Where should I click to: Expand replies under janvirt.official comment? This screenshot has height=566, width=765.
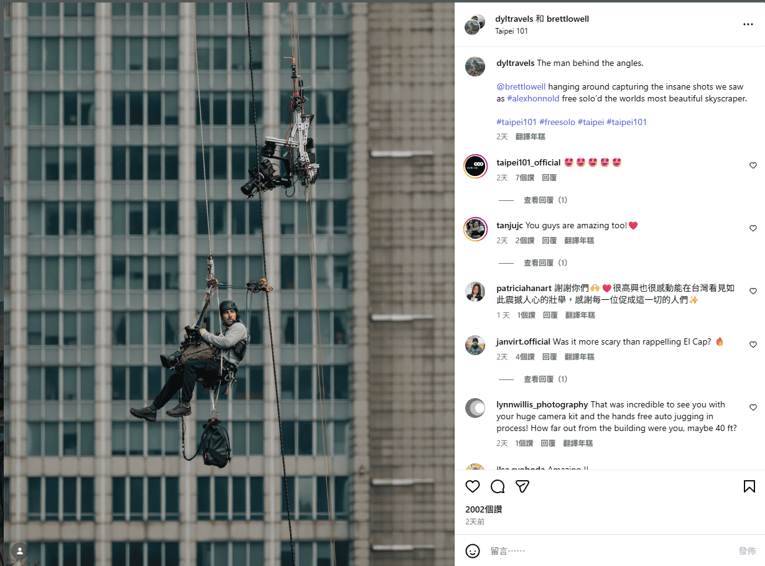[x=545, y=379]
